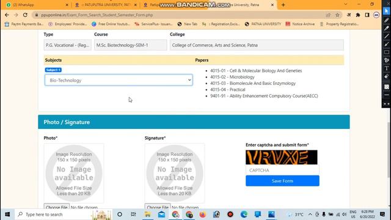This screenshot has width=391, height=220.
Task: Click the share page icon in address bar
Action: point(328,15)
